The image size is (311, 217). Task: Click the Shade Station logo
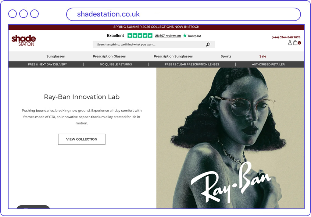(x=23, y=41)
